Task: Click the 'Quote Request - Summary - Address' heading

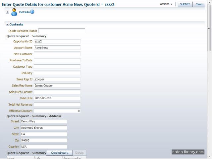Action: 34,116
